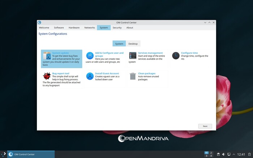Screen dimensions: 253x158
Task: Show the About tab
Action: click(x=130, y=27)
